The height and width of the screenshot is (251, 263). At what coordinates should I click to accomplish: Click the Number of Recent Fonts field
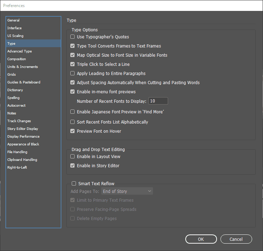click(158, 101)
